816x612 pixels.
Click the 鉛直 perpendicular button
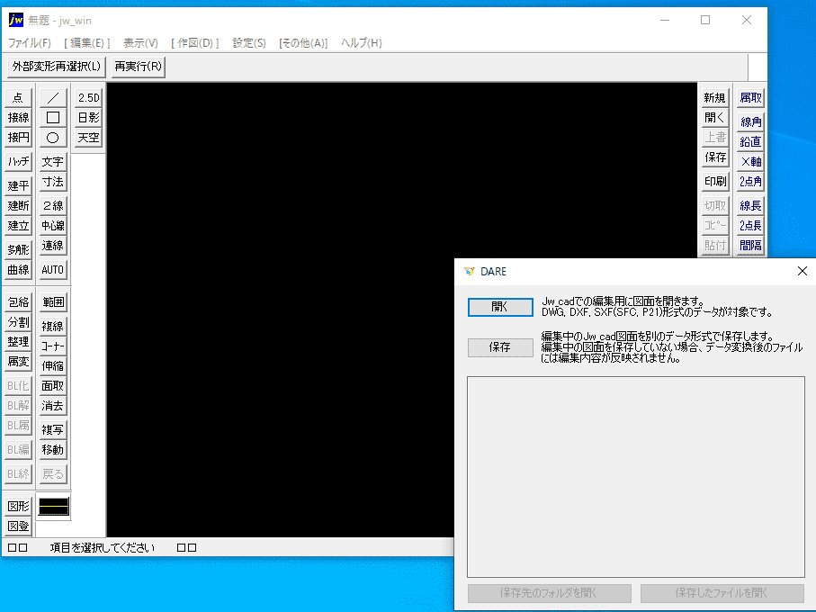[750, 141]
